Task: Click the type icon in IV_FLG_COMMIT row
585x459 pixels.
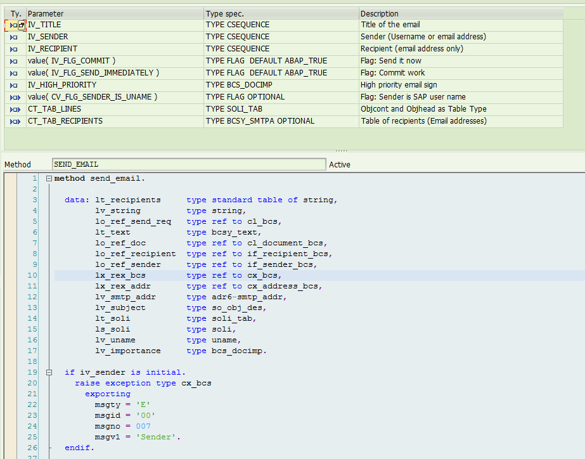Action: (x=13, y=61)
